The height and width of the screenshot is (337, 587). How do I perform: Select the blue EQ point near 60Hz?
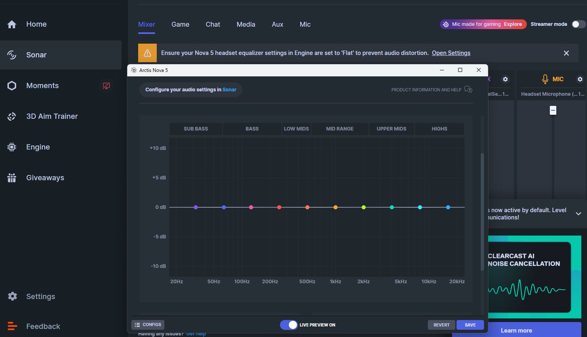(224, 207)
